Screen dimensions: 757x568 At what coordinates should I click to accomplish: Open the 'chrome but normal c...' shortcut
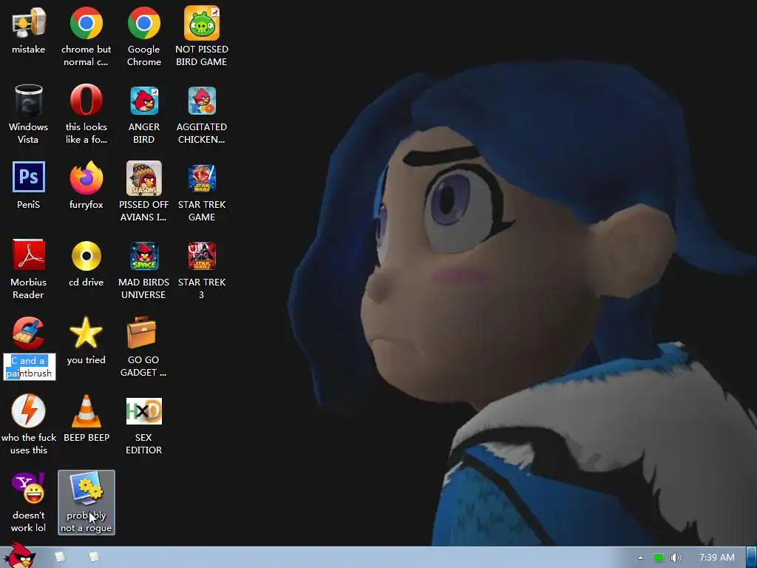pos(86,23)
